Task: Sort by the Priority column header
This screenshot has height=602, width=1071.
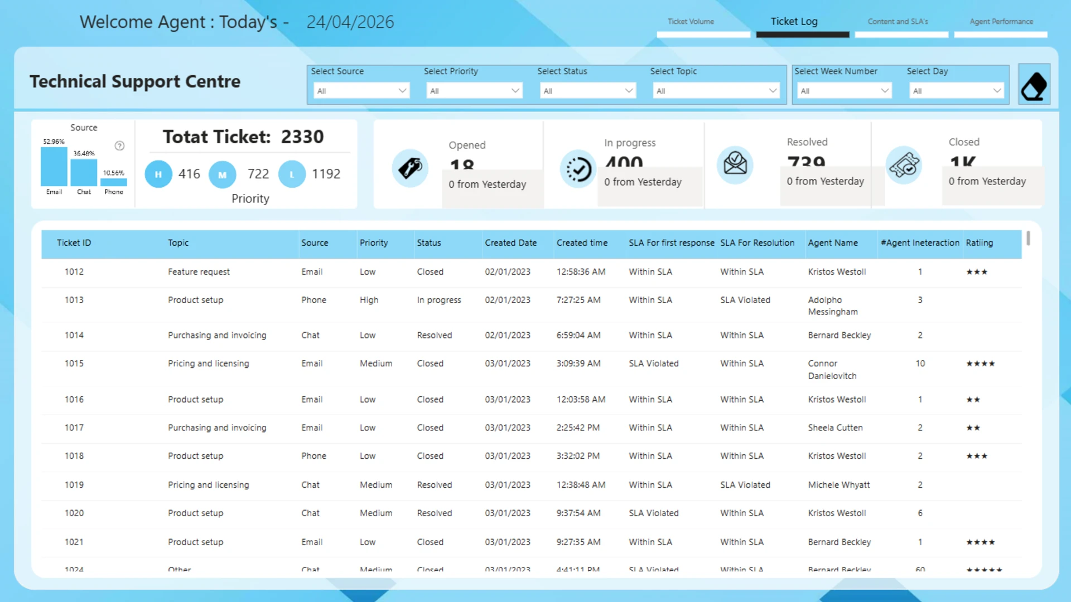Action: pos(374,243)
